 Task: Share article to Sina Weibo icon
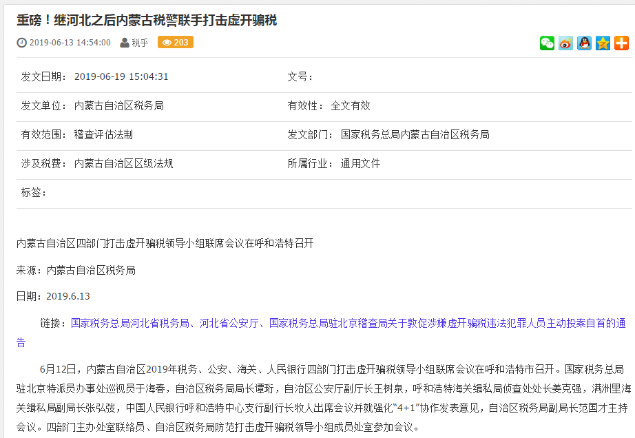coord(565,43)
